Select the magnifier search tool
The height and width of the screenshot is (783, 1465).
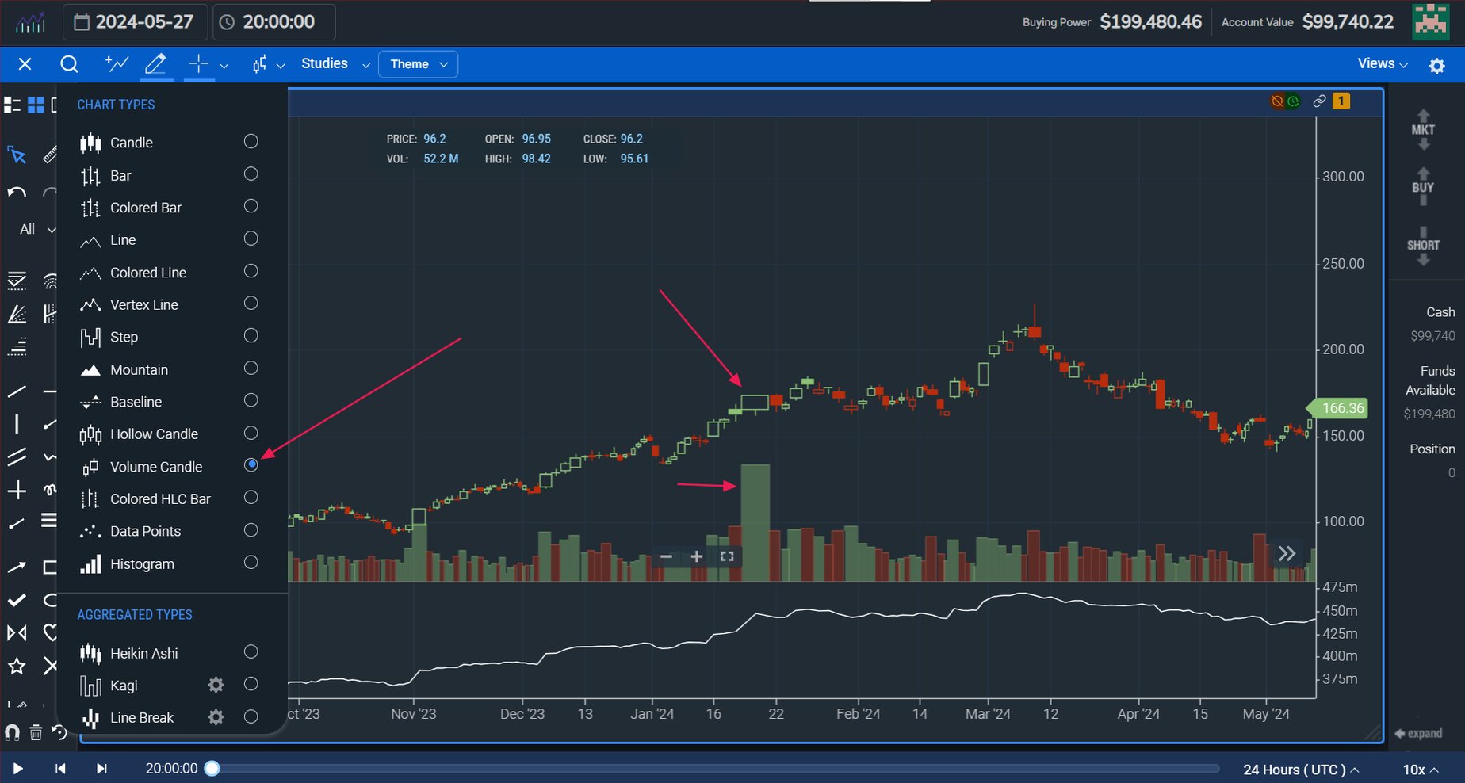69,64
